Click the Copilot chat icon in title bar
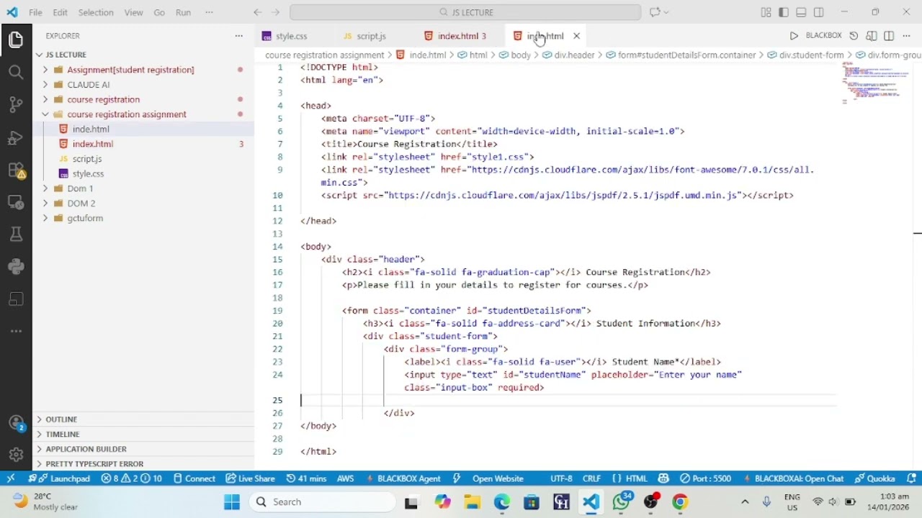Viewport: 922px width, 518px height. (x=655, y=12)
